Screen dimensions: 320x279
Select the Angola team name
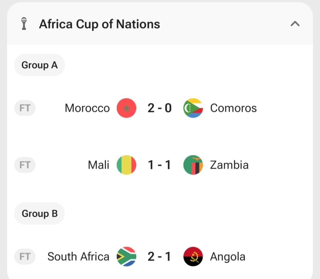(227, 257)
